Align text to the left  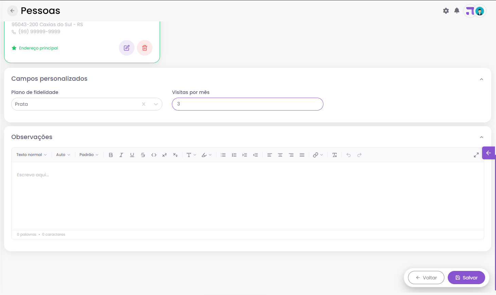click(x=269, y=155)
